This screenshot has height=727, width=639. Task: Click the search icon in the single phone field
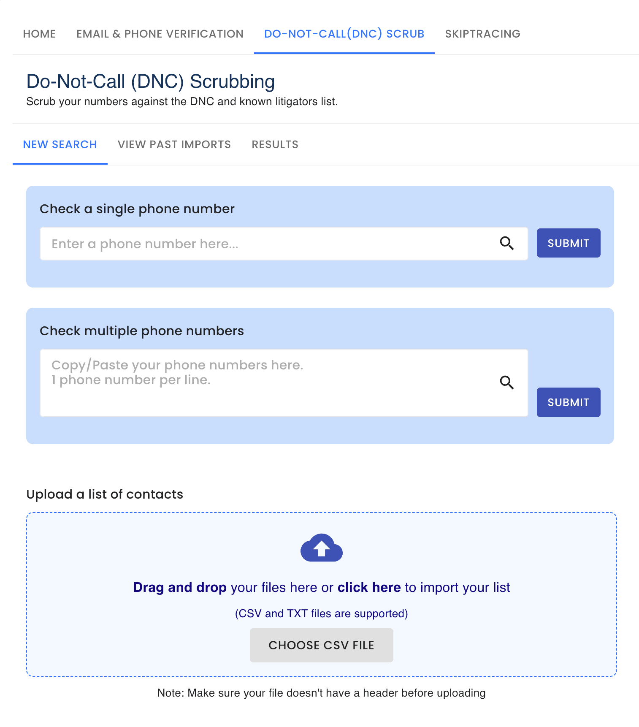[506, 243]
